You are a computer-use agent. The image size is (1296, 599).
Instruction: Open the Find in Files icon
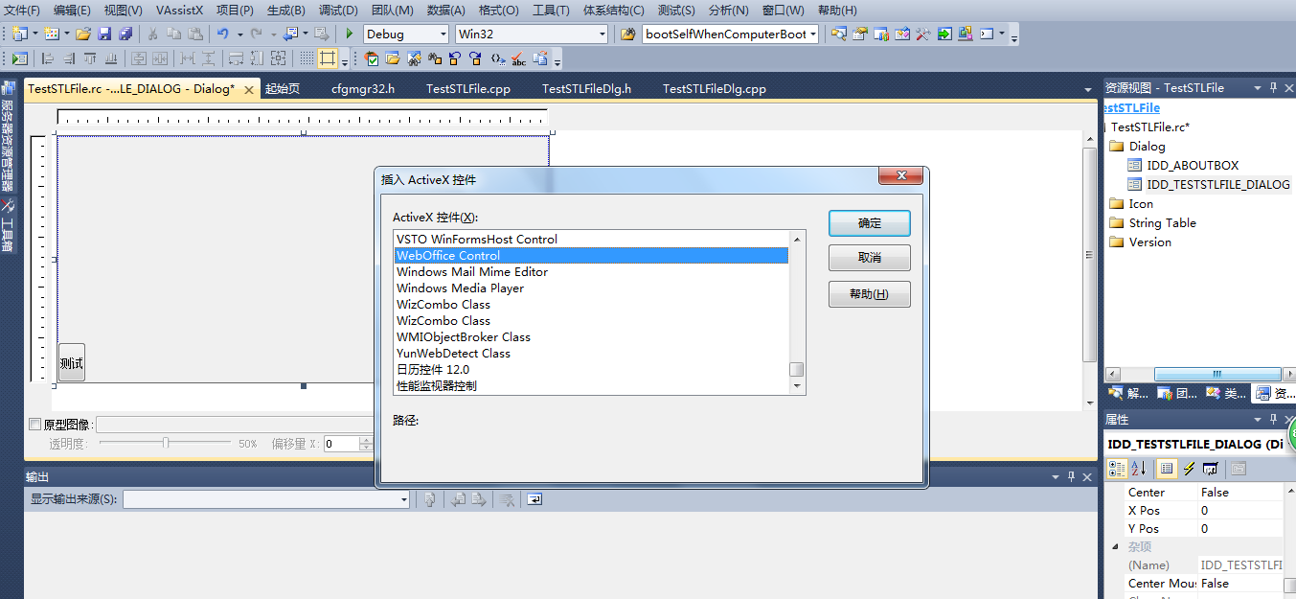point(628,34)
